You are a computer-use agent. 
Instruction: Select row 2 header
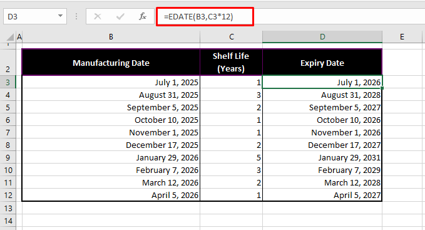[x=8, y=62]
